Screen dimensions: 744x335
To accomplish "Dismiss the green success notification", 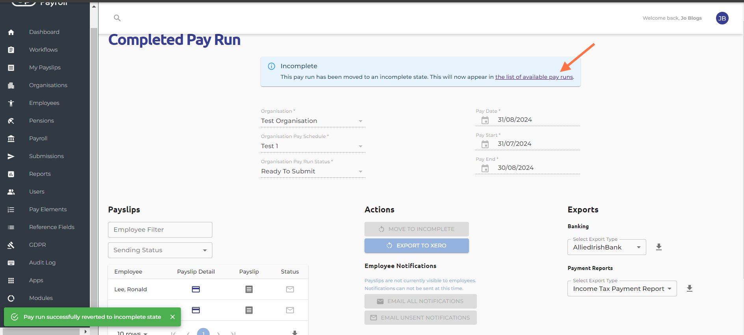I will click(173, 317).
